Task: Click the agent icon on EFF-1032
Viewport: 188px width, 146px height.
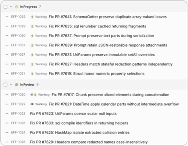Action: point(32,17)
